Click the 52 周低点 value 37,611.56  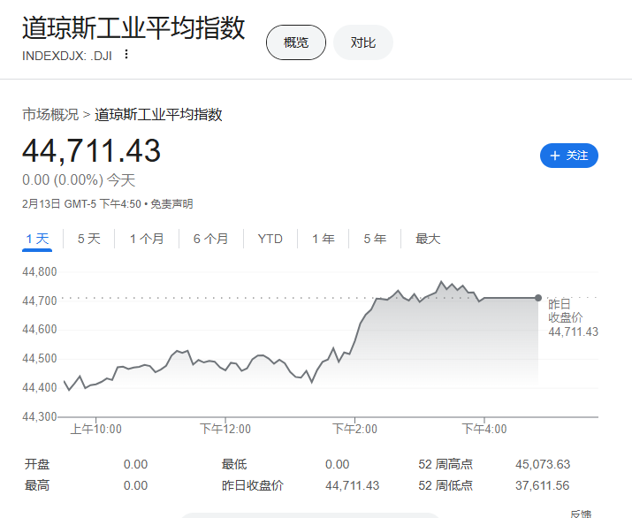click(x=542, y=485)
